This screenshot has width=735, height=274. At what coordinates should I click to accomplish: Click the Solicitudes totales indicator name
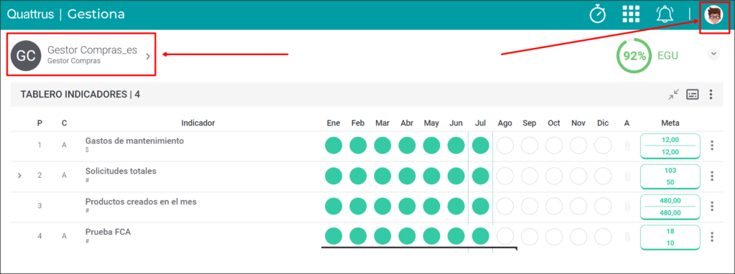pos(121,171)
